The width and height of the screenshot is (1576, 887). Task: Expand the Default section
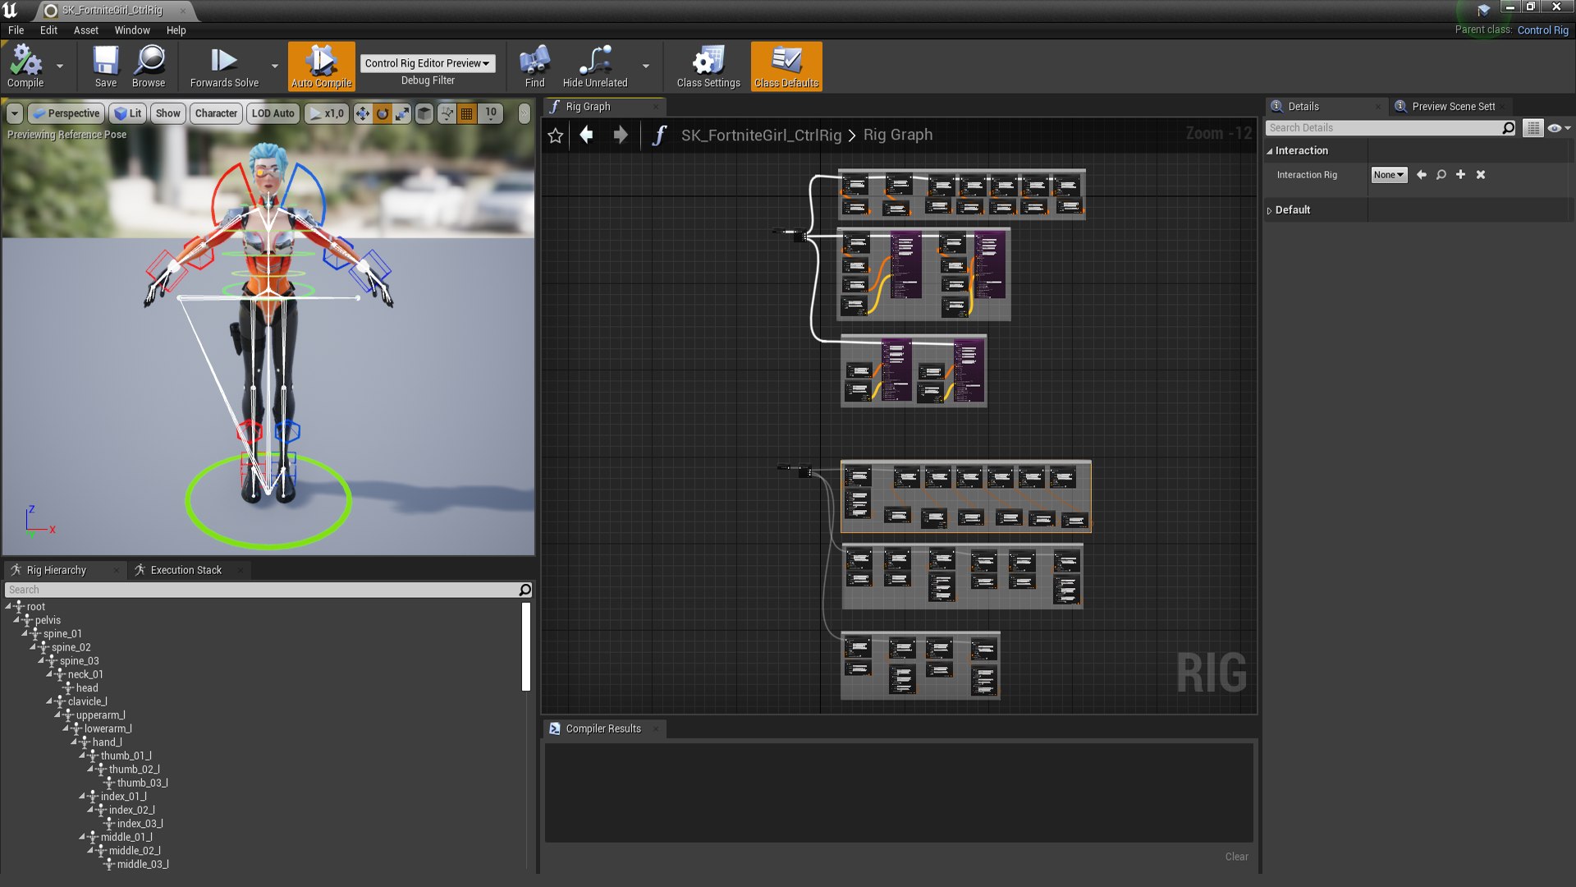pyautogui.click(x=1270, y=211)
